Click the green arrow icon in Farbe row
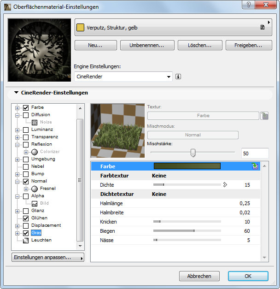The width and height of the screenshot is (280, 289). click(x=255, y=166)
